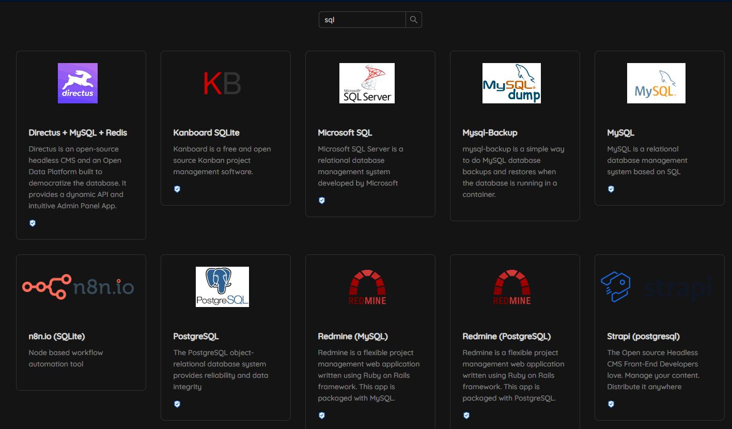Screen dimensions: 732x429
Task: Open the Directus + MySQL + Redis title
Action: (77, 133)
